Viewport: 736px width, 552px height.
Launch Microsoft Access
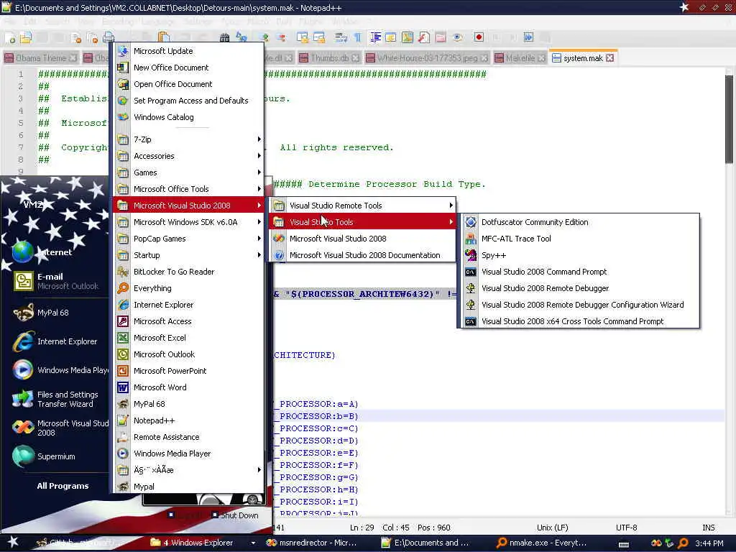tap(188, 321)
